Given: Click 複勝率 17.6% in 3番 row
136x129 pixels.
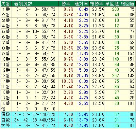Looking at the screenshot, I should pyautogui.click(x=98, y=21).
